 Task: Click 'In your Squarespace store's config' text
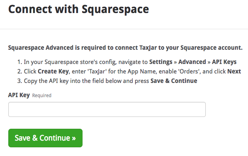pos(70,62)
